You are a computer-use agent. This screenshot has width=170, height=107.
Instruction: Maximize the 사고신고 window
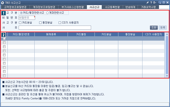pyautogui.click(x=164, y=3)
